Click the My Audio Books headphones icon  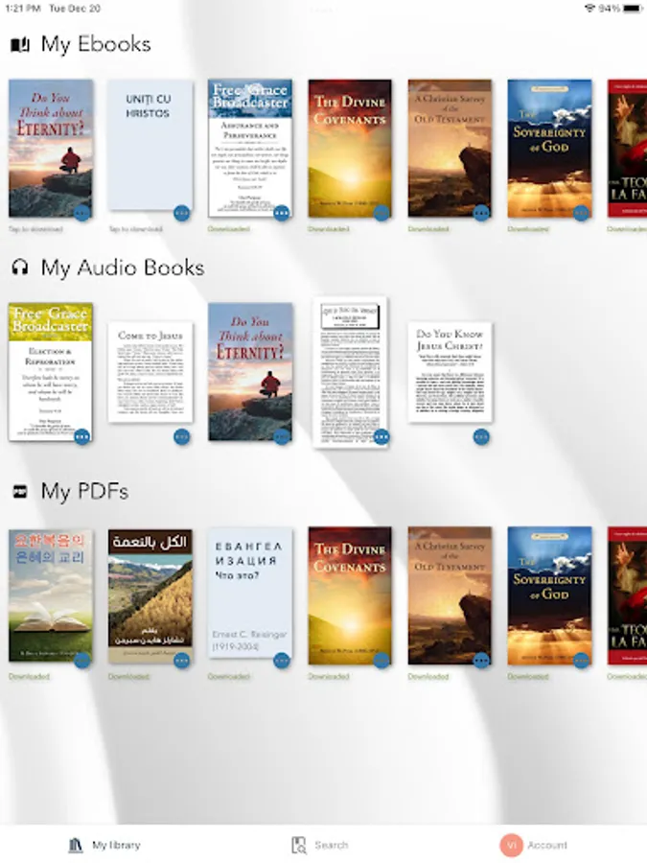point(20,268)
